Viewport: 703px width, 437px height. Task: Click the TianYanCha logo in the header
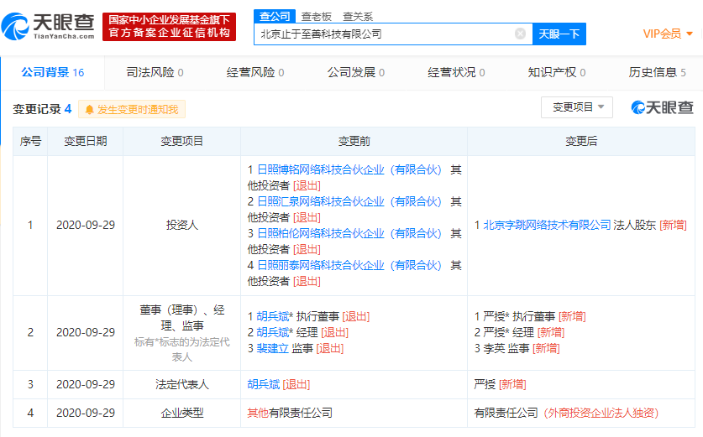tap(48, 26)
